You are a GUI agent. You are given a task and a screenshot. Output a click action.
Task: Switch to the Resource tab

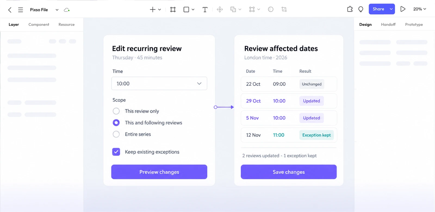tap(67, 24)
